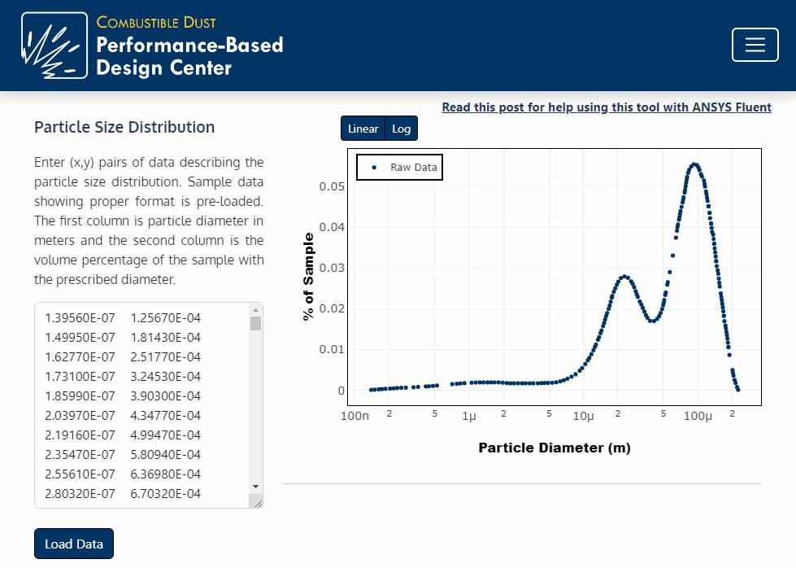Click value 2.35470E-07 in data

click(x=80, y=455)
